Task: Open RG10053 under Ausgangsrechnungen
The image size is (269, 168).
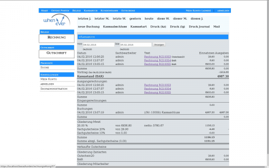Action: pyautogui.click(x=157, y=85)
